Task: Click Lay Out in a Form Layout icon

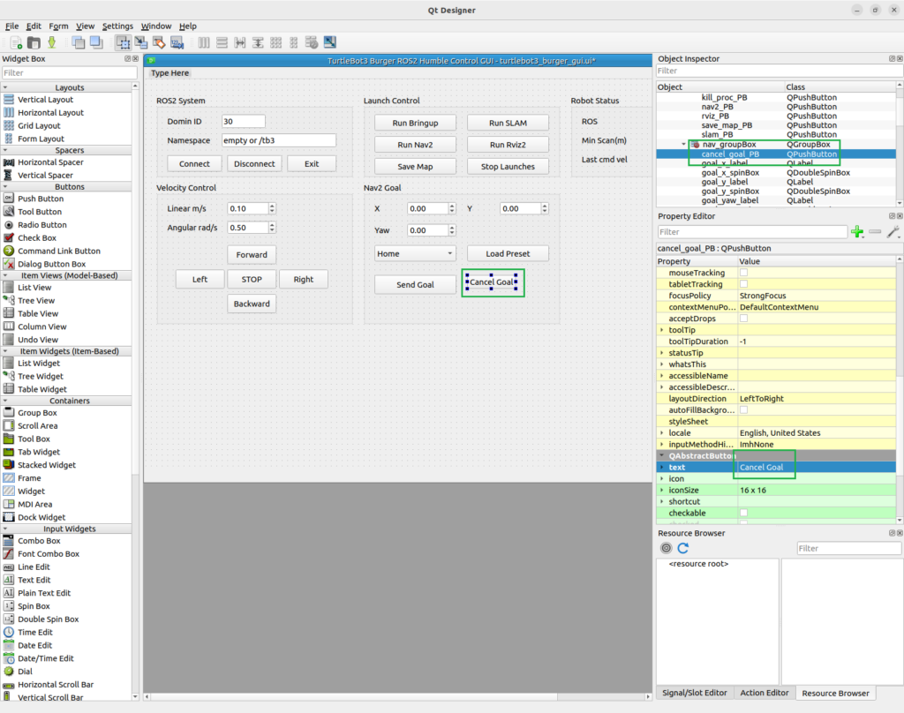Action: (x=294, y=42)
